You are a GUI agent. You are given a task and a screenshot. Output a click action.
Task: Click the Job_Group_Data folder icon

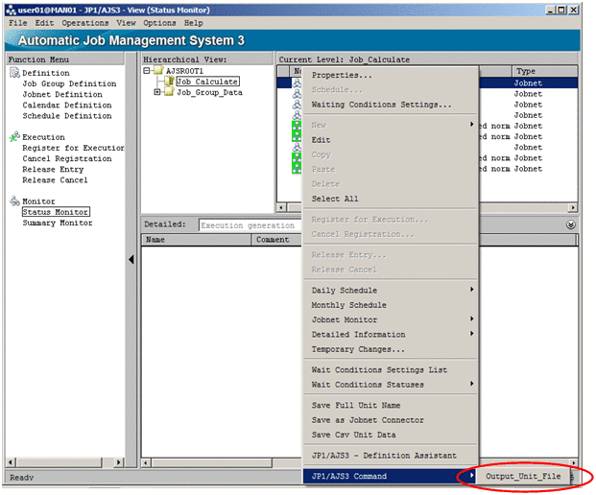169,93
